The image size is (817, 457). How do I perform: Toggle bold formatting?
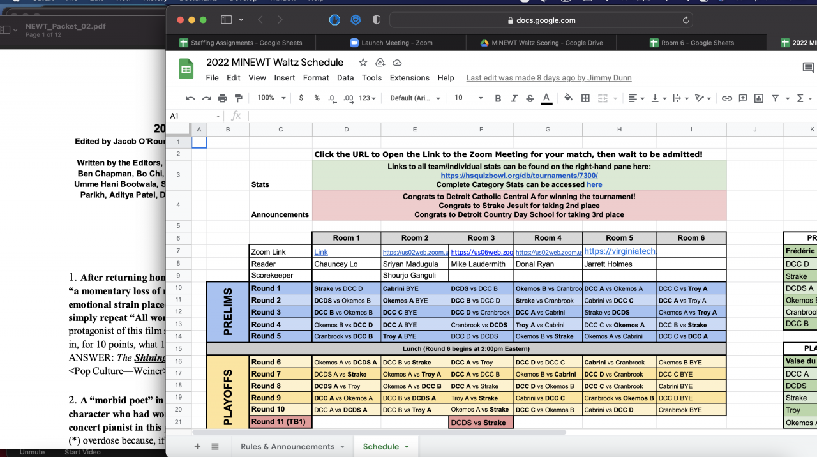[x=498, y=98]
